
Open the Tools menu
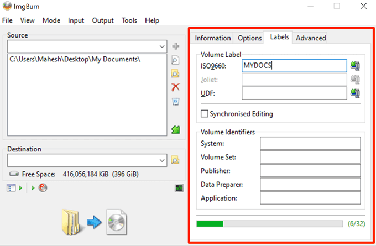pyautogui.click(x=129, y=20)
